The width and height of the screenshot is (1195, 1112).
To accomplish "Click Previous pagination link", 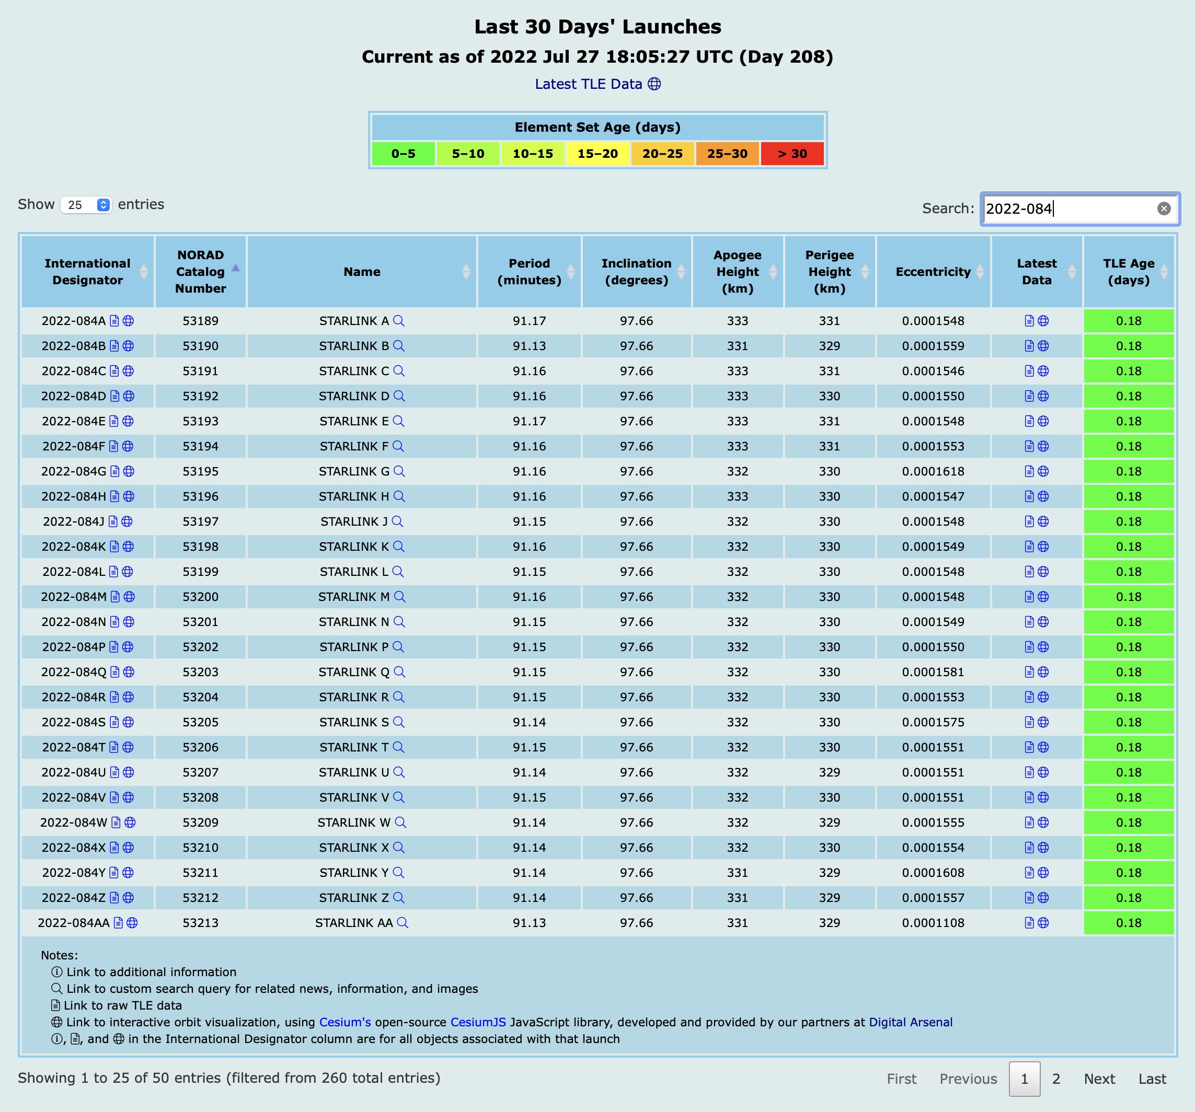I will tap(968, 1079).
